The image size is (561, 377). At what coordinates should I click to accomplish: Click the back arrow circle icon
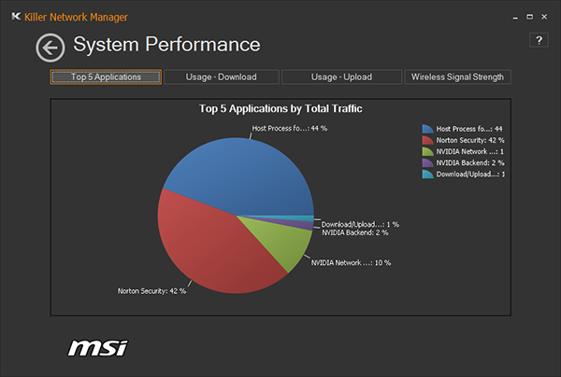click(50, 48)
